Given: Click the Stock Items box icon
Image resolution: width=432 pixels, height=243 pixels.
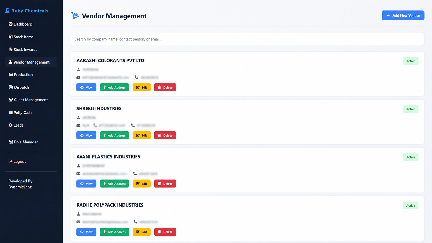Looking at the screenshot, I should (11, 37).
